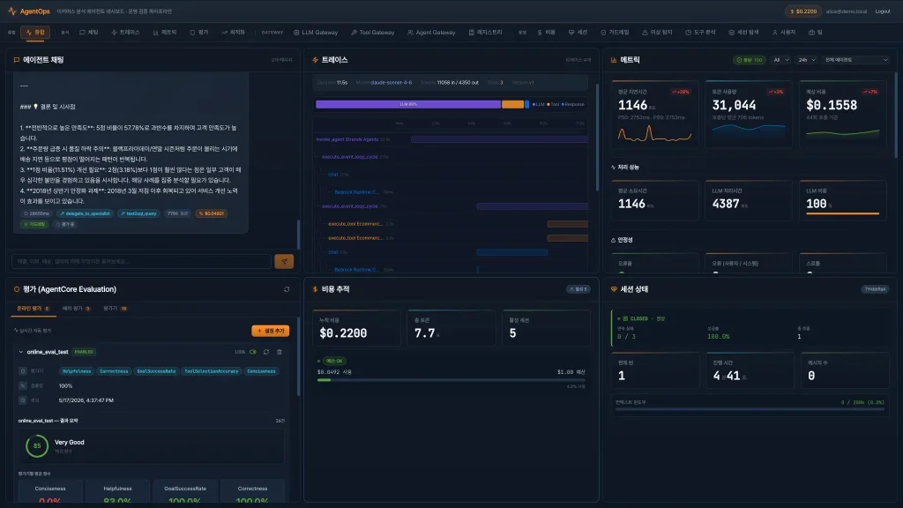The width and height of the screenshot is (903, 508).
Task: Click the Logout link
Action: (882, 11)
